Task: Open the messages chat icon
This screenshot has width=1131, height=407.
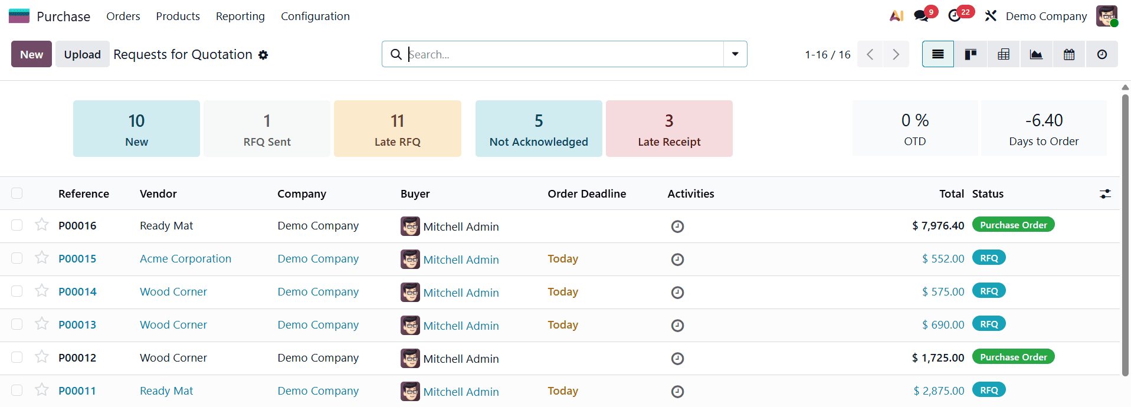Action: coord(921,16)
